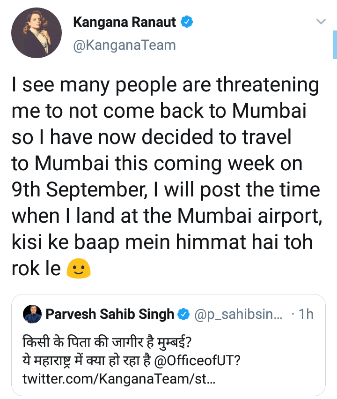Click the Parvesh Sahib Singh name

[110, 314]
